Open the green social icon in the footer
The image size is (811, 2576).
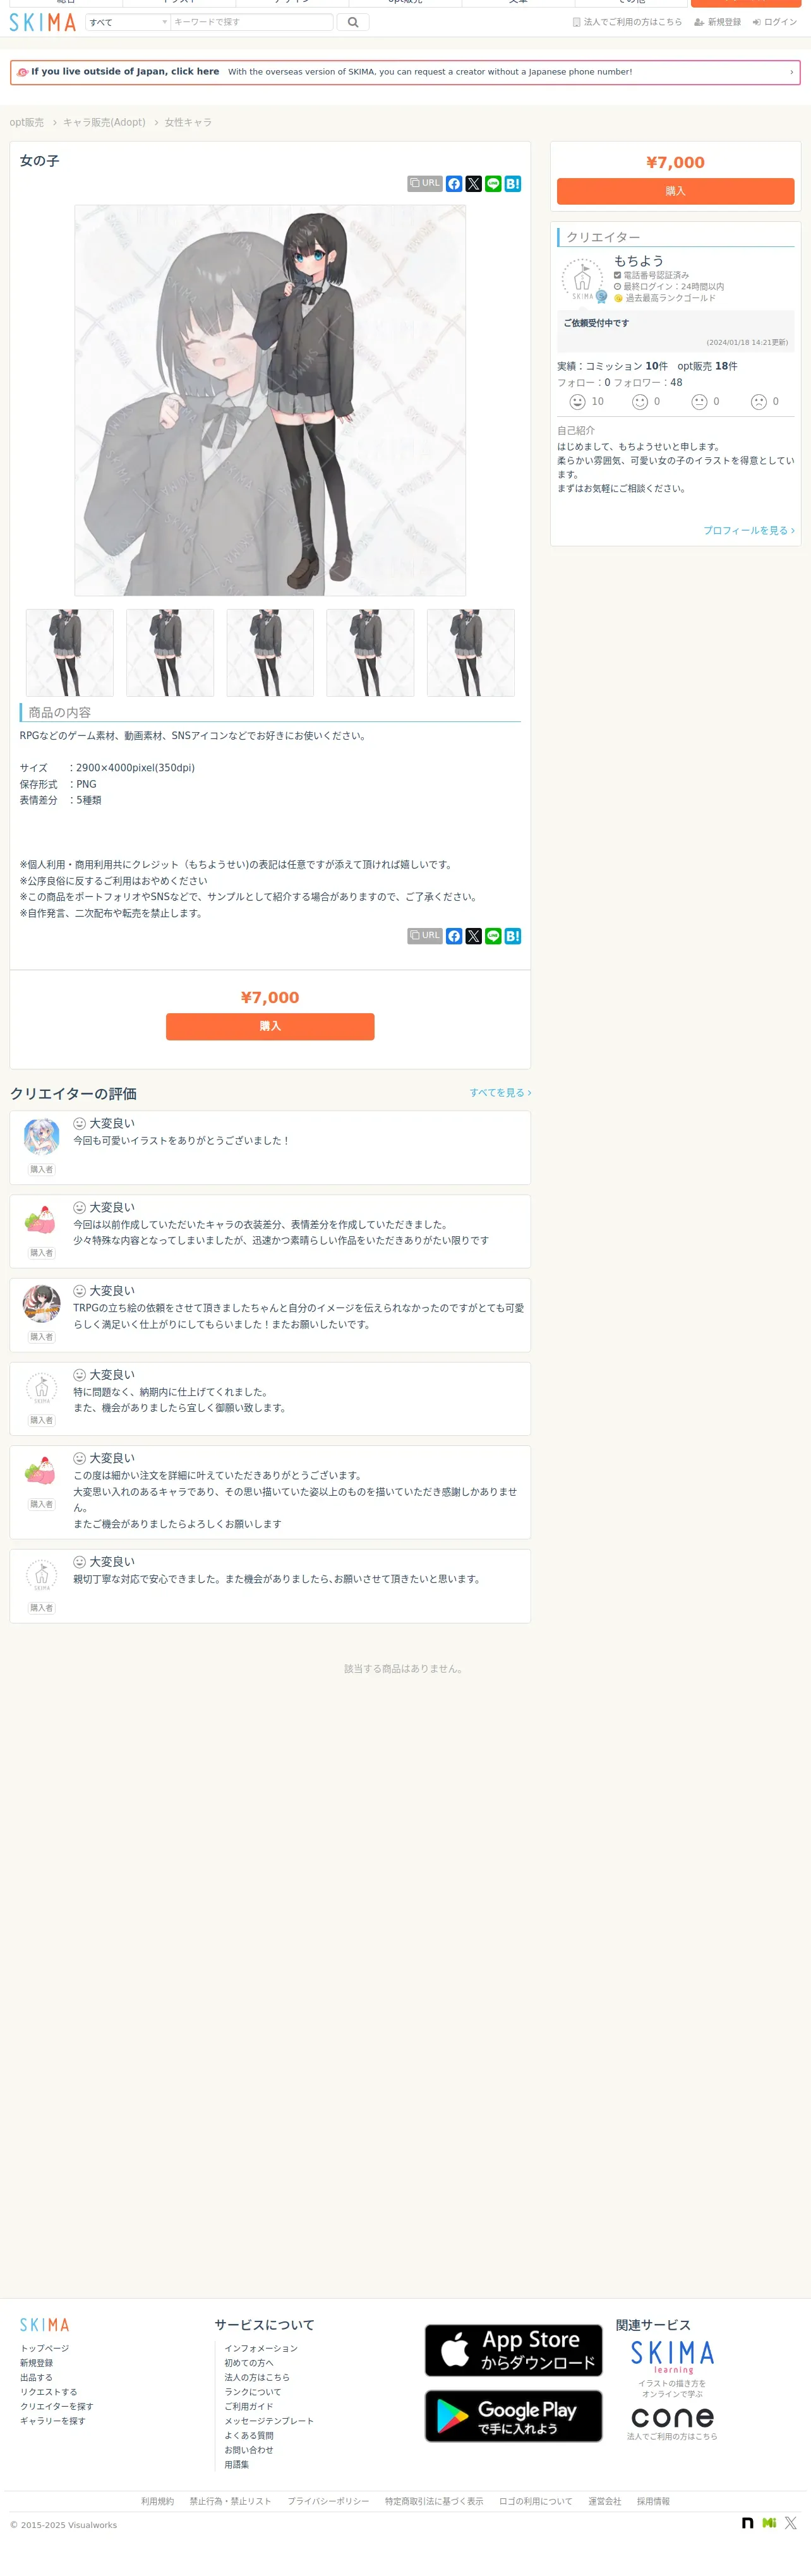point(769,2523)
